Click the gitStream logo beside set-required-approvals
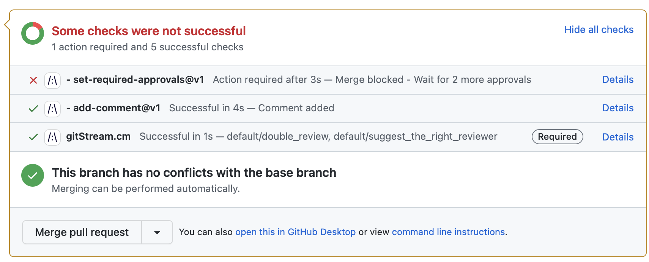Screen dimensions: 649x262 (52, 80)
